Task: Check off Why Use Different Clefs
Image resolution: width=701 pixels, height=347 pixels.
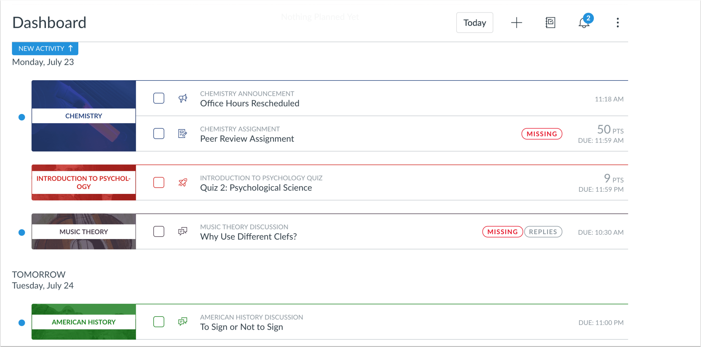Action: (159, 232)
